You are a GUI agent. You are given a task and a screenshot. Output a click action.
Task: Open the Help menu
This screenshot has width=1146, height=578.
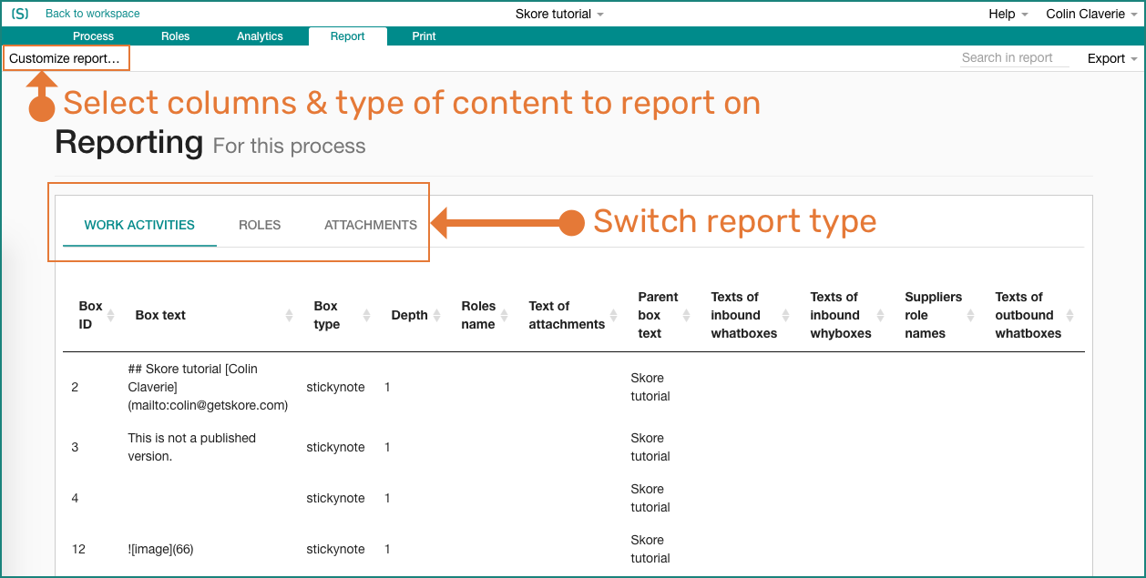[1008, 14]
